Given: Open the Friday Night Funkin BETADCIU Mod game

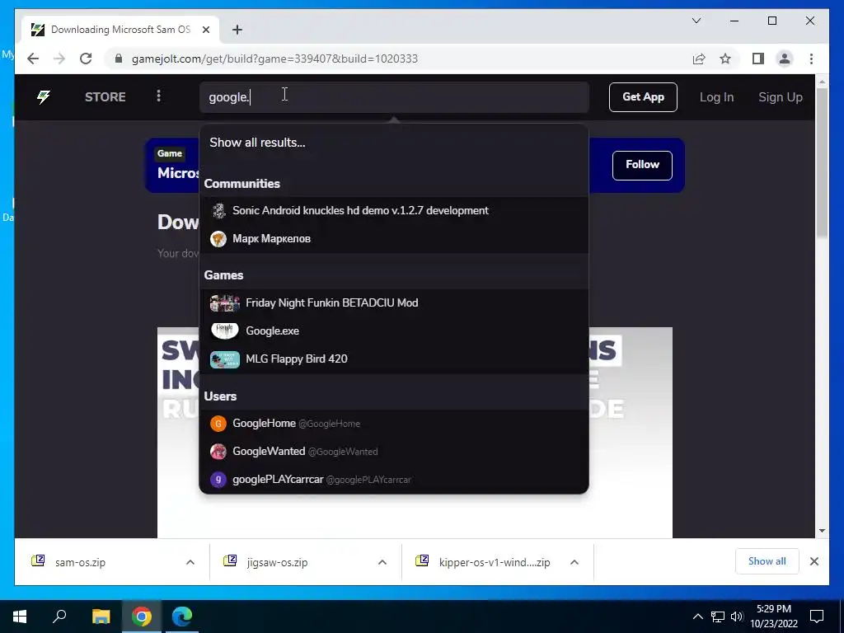Looking at the screenshot, I should click(x=394, y=303).
